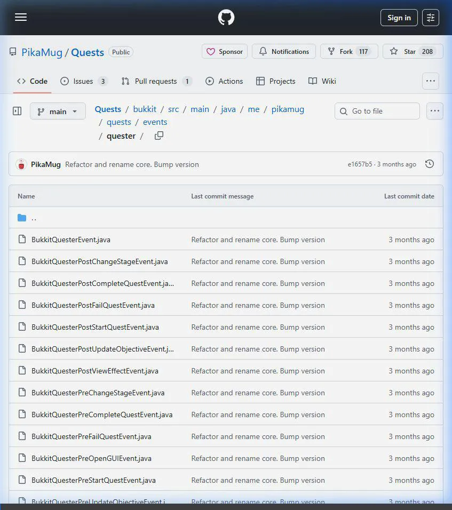Open BukkitQuesterPreCompleteQuestEvent.java file
Screen dimensions: 452x510
(x=102, y=415)
